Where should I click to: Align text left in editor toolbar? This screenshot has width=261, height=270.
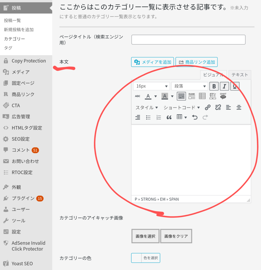(229, 108)
